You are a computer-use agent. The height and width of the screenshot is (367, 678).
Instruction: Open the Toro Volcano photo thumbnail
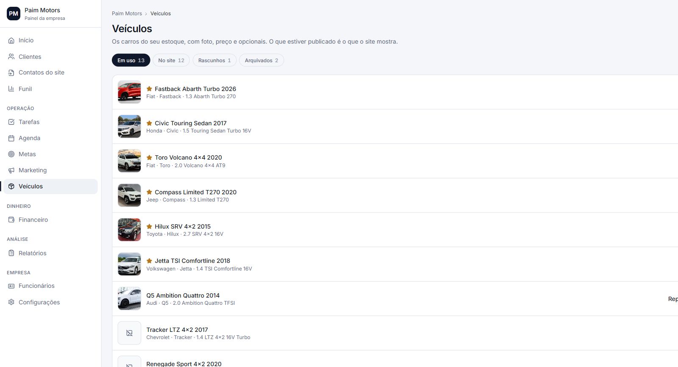click(x=129, y=161)
